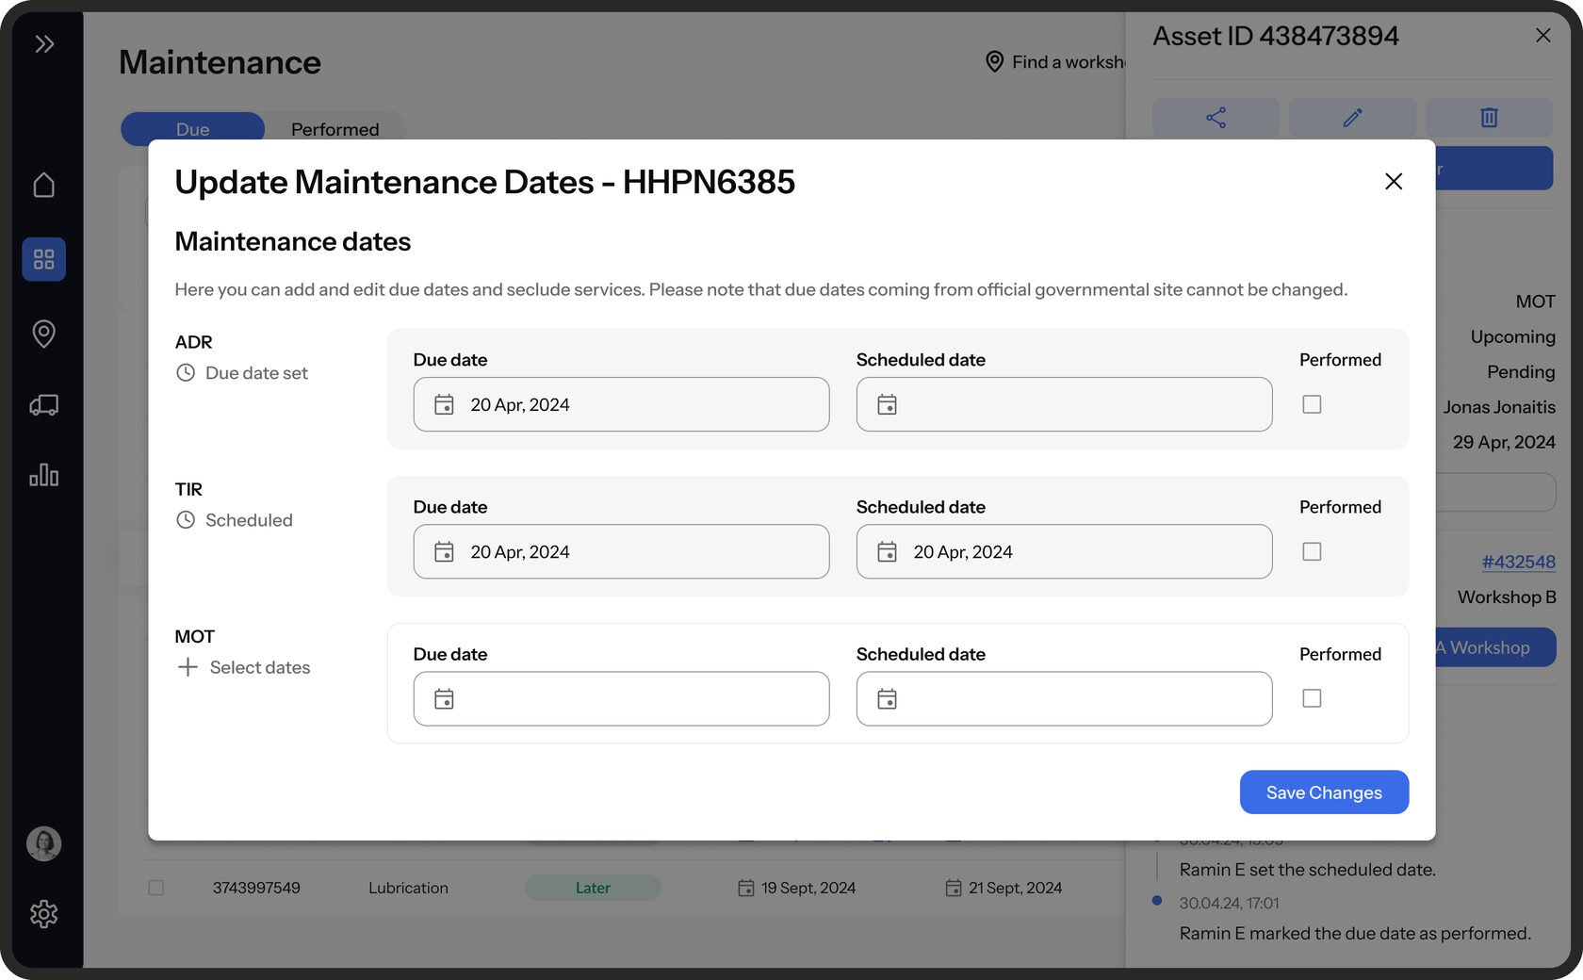Check the MOT Performed checkbox
This screenshot has height=980, width=1583.
pyautogui.click(x=1312, y=698)
